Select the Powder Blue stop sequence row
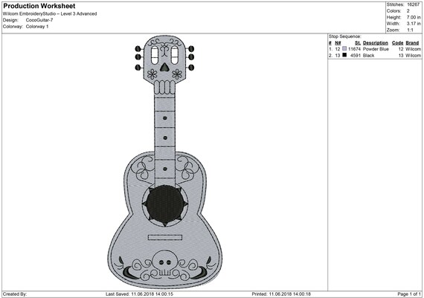 [x=375, y=49]
